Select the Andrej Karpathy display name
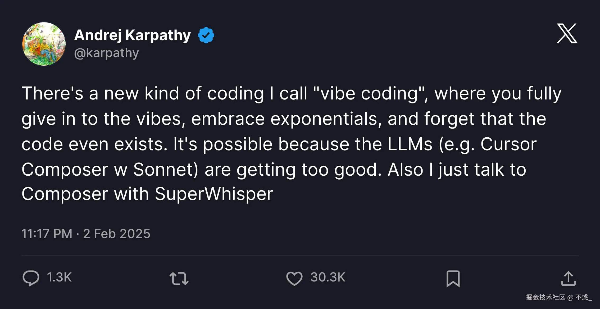Viewport: 600px width, 309px height. coord(132,34)
